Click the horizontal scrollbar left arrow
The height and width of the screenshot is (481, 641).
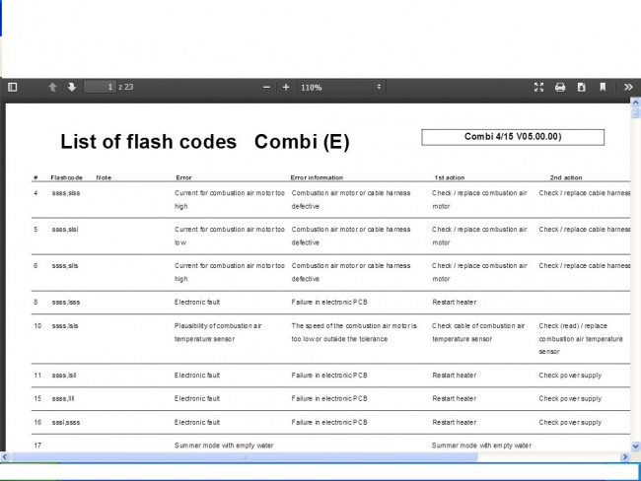pyautogui.click(x=5, y=457)
